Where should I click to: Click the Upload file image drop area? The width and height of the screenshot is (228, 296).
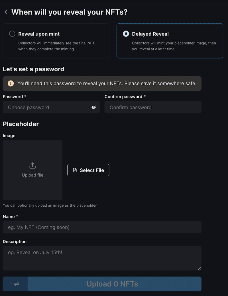point(32,170)
